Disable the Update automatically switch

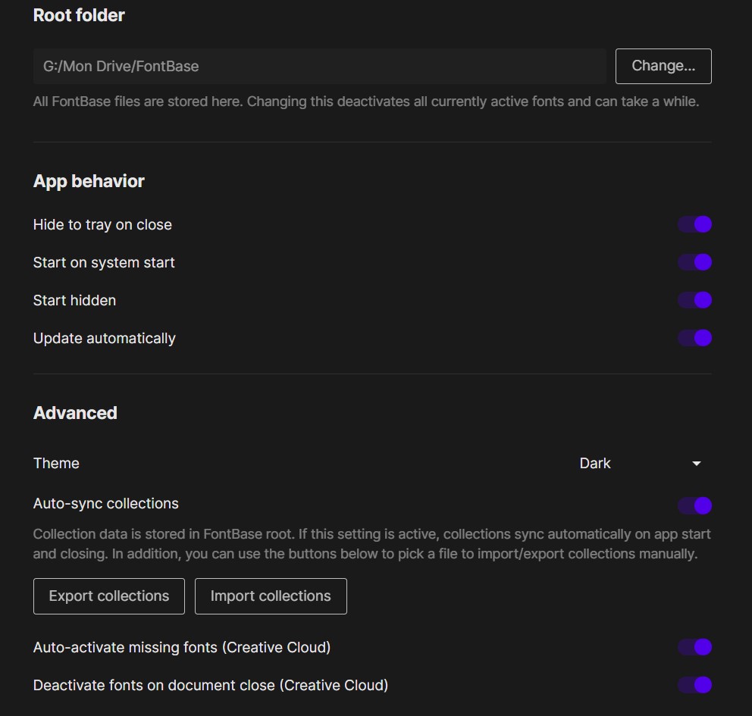click(x=694, y=338)
